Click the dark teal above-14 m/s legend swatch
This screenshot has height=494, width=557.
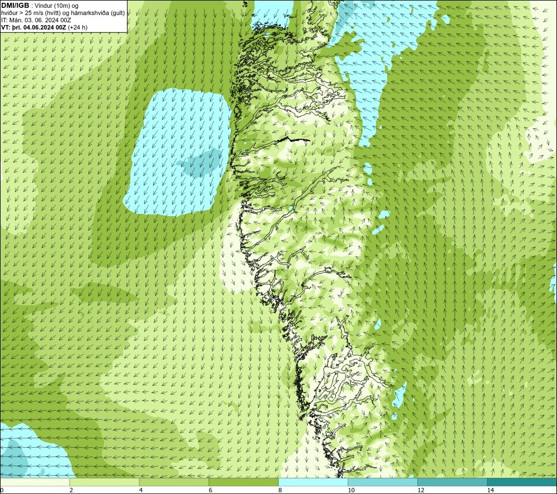pos(522,482)
